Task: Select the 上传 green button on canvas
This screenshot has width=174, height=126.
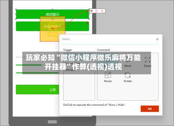Action: click(38, 90)
